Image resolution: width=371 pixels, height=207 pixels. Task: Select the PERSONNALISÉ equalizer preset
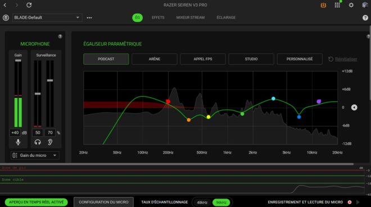tap(300, 59)
